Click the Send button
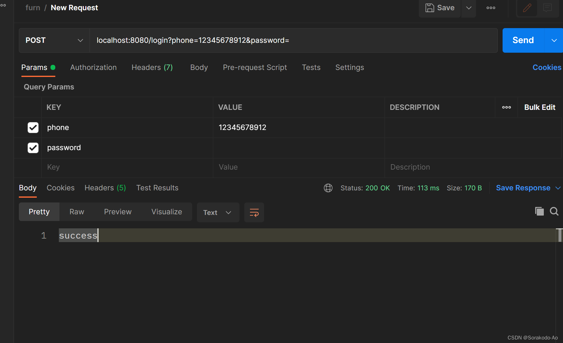Viewport: 563px width, 343px height. (523, 40)
